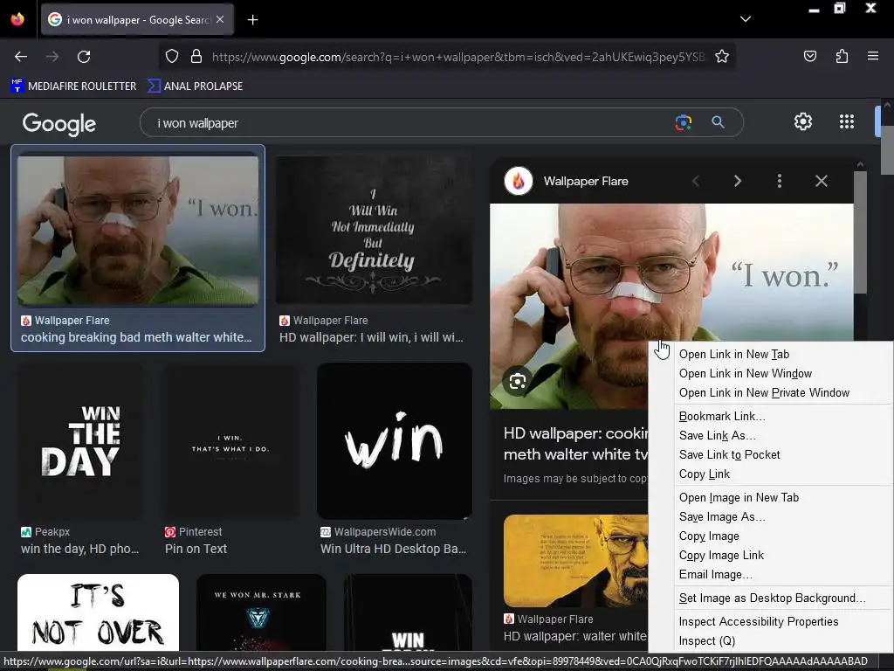
Task: Click the address bar URL text
Action: coord(457,57)
